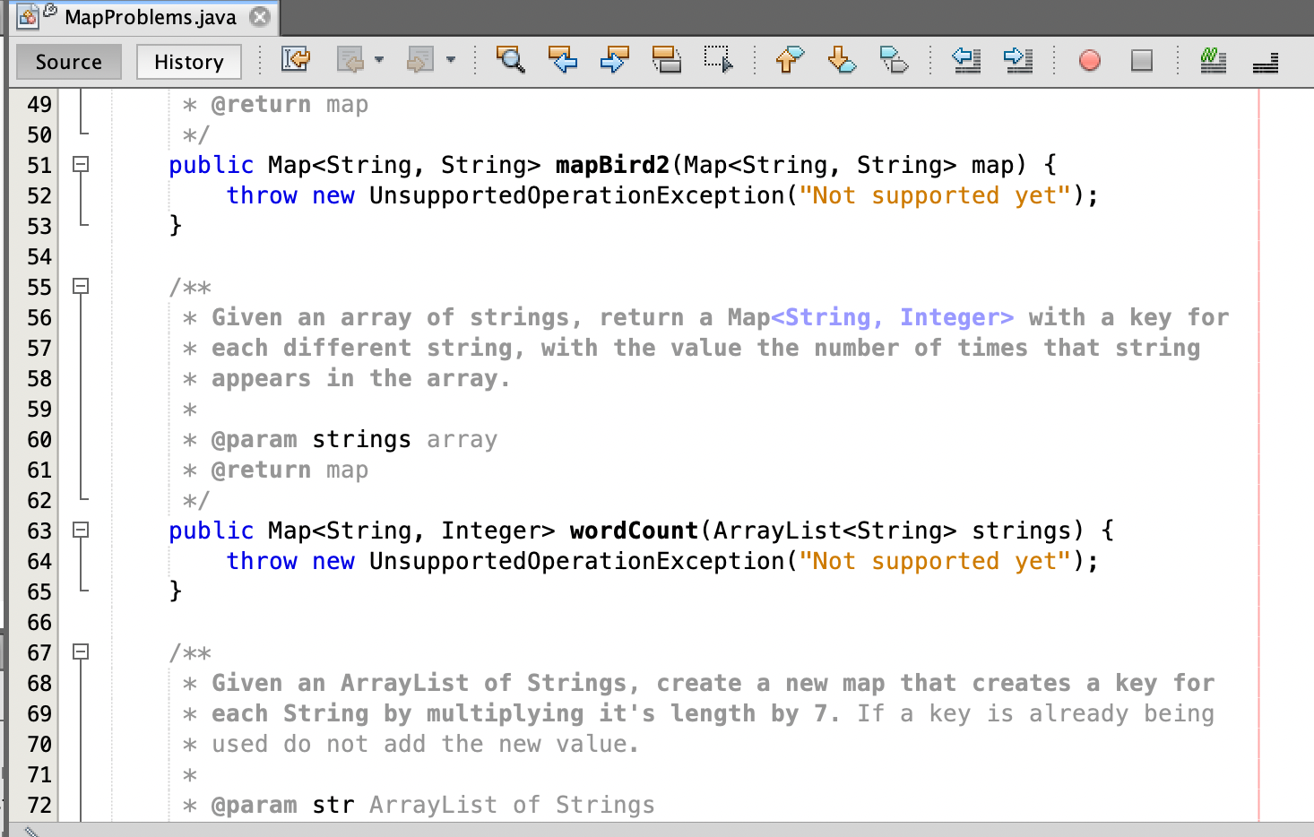This screenshot has width=1314, height=837.
Task: Shift the current line left
Action: tap(965, 60)
